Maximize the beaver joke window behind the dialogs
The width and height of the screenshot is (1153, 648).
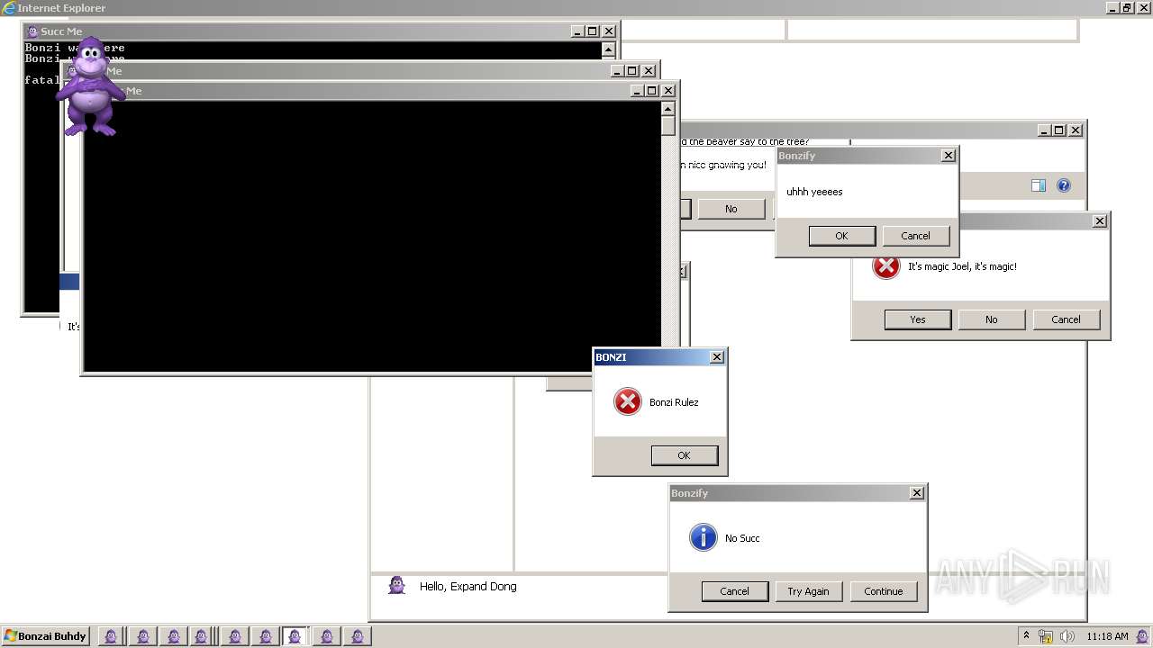tap(1059, 130)
